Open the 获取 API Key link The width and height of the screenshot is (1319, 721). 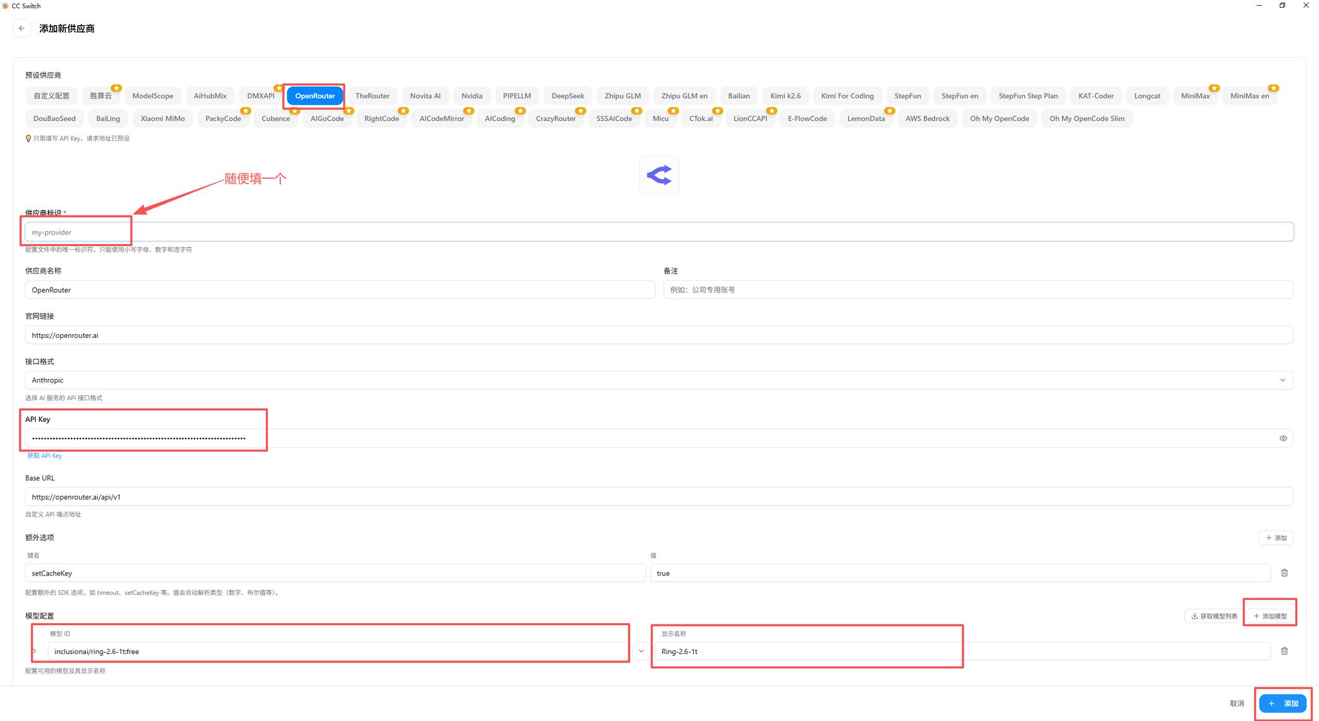tap(44, 456)
